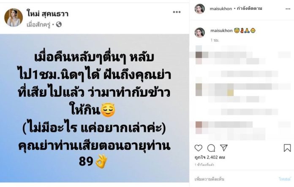Click the เมื่อสักครู่ post timestamp
The width and height of the screenshot is (294, 187).
[38, 24]
